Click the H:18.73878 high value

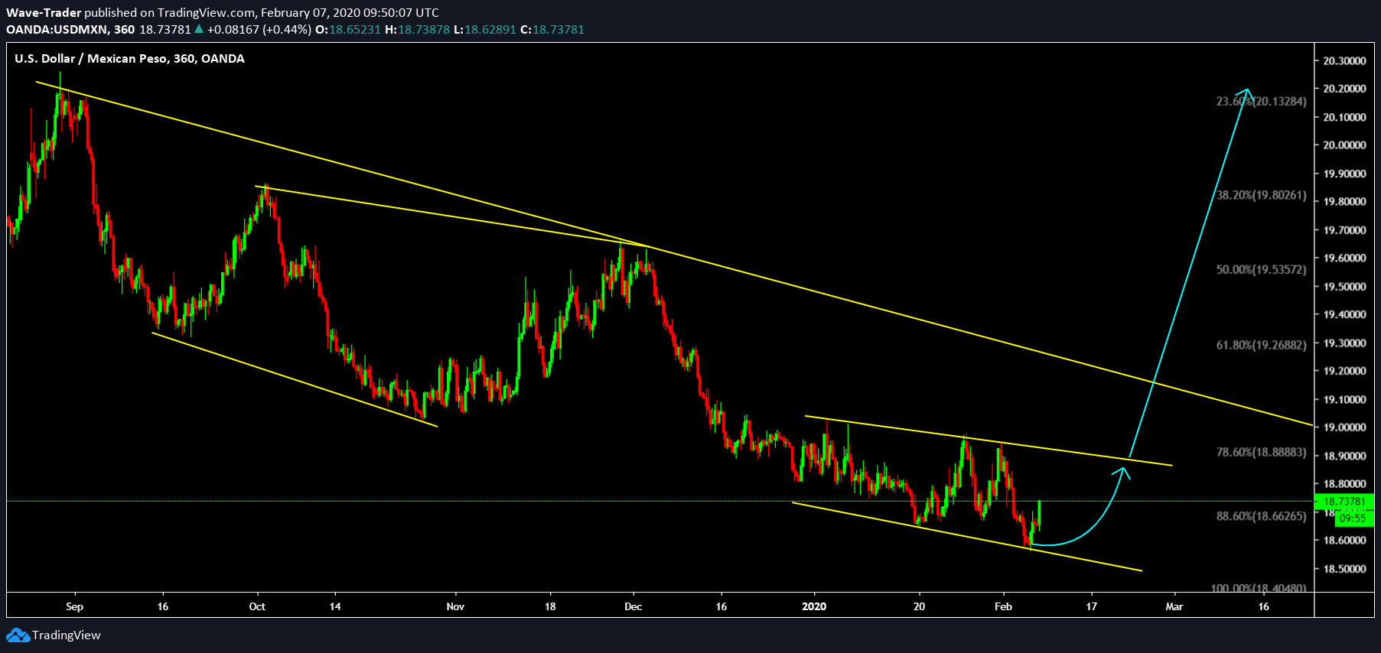pyautogui.click(x=417, y=29)
